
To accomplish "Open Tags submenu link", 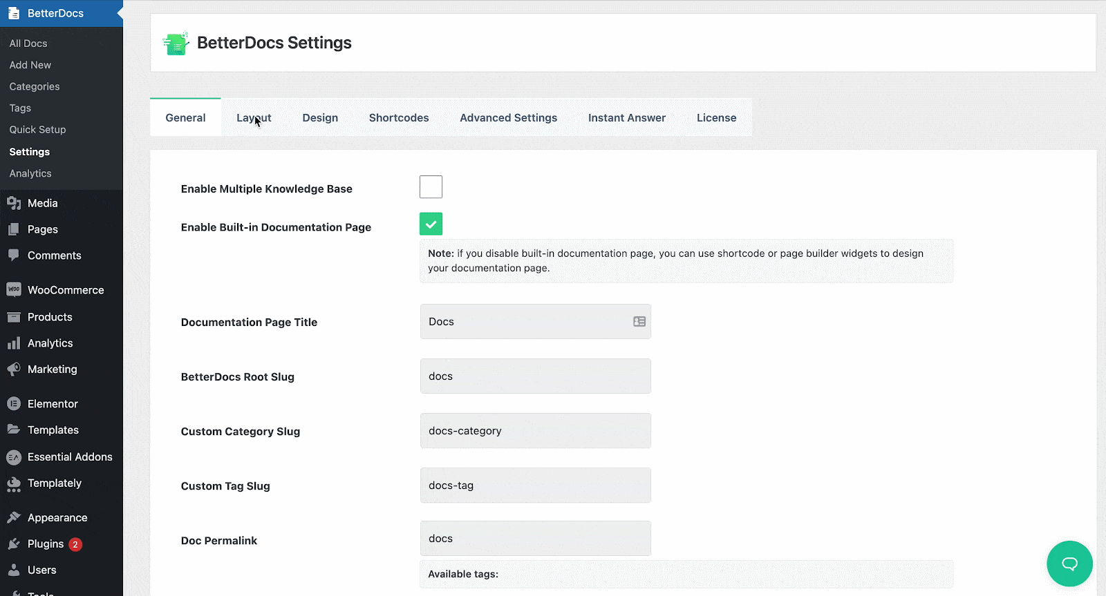I will pyautogui.click(x=20, y=108).
